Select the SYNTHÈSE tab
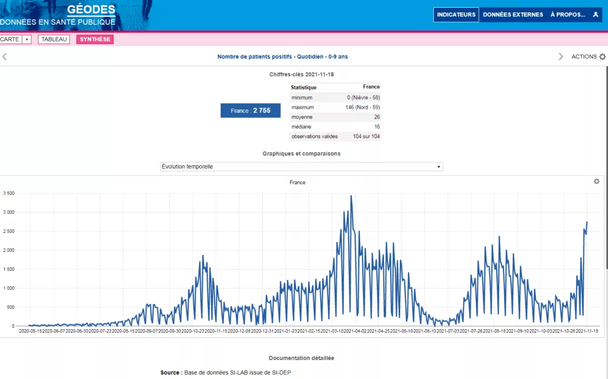 95,40
